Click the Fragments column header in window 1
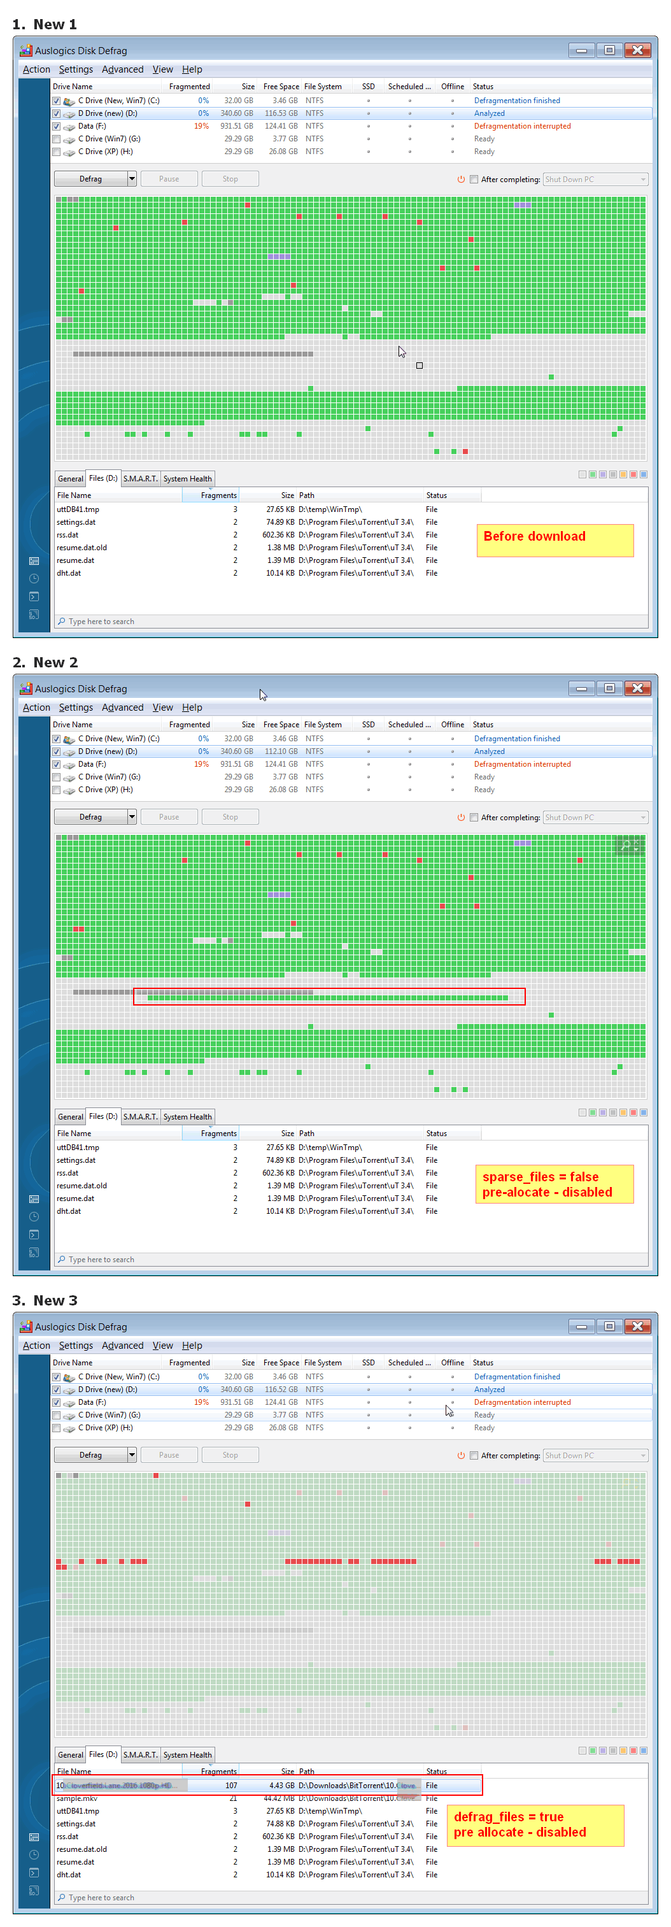Image resolution: width=671 pixels, height=1927 pixels. click(218, 495)
